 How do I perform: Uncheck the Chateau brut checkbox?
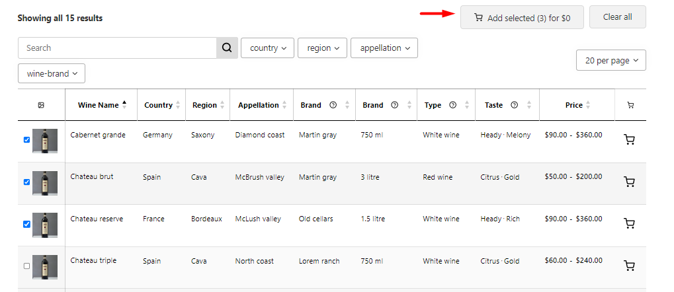[x=26, y=182]
